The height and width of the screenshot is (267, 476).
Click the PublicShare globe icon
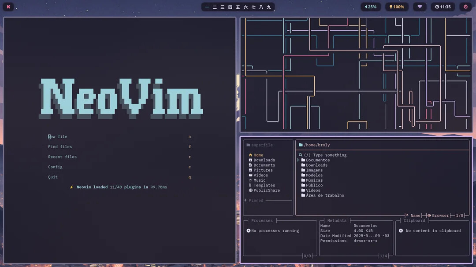click(x=250, y=190)
